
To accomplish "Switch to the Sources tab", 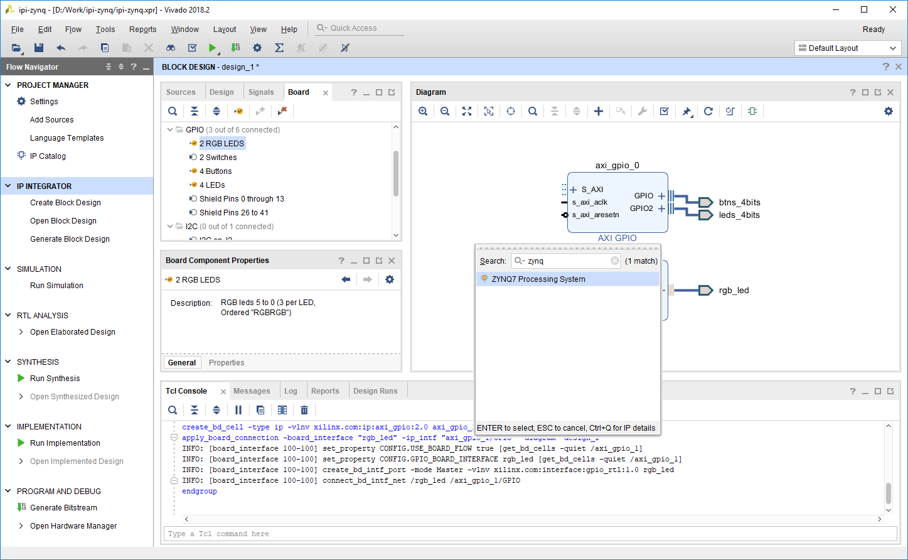I will pyautogui.click(x=181, y=92).
